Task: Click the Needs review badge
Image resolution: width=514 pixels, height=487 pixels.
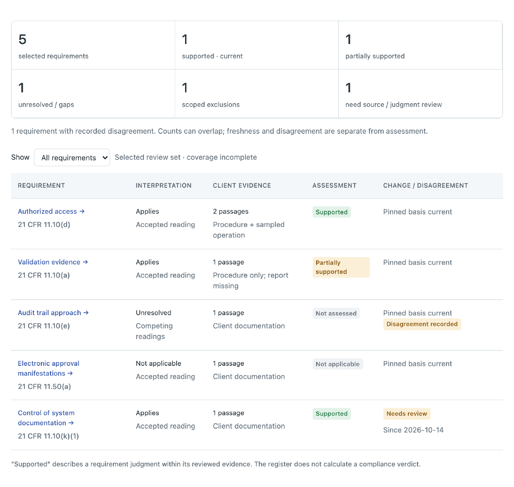Action: (407, 414)
